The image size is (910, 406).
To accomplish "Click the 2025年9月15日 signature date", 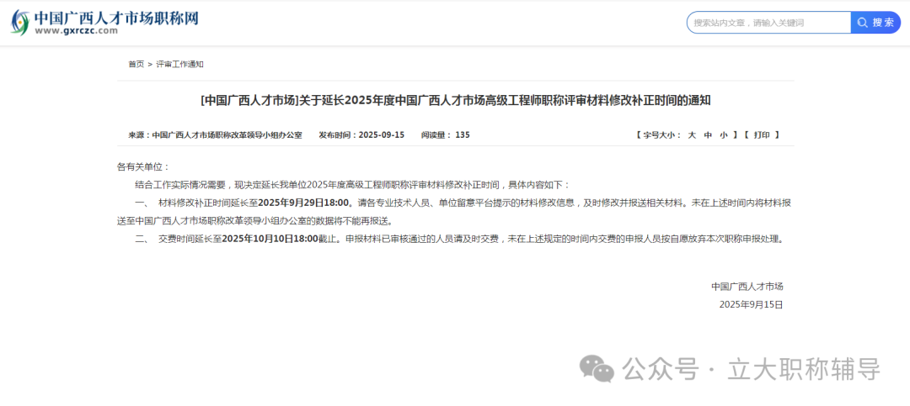I will coord(751,304).
